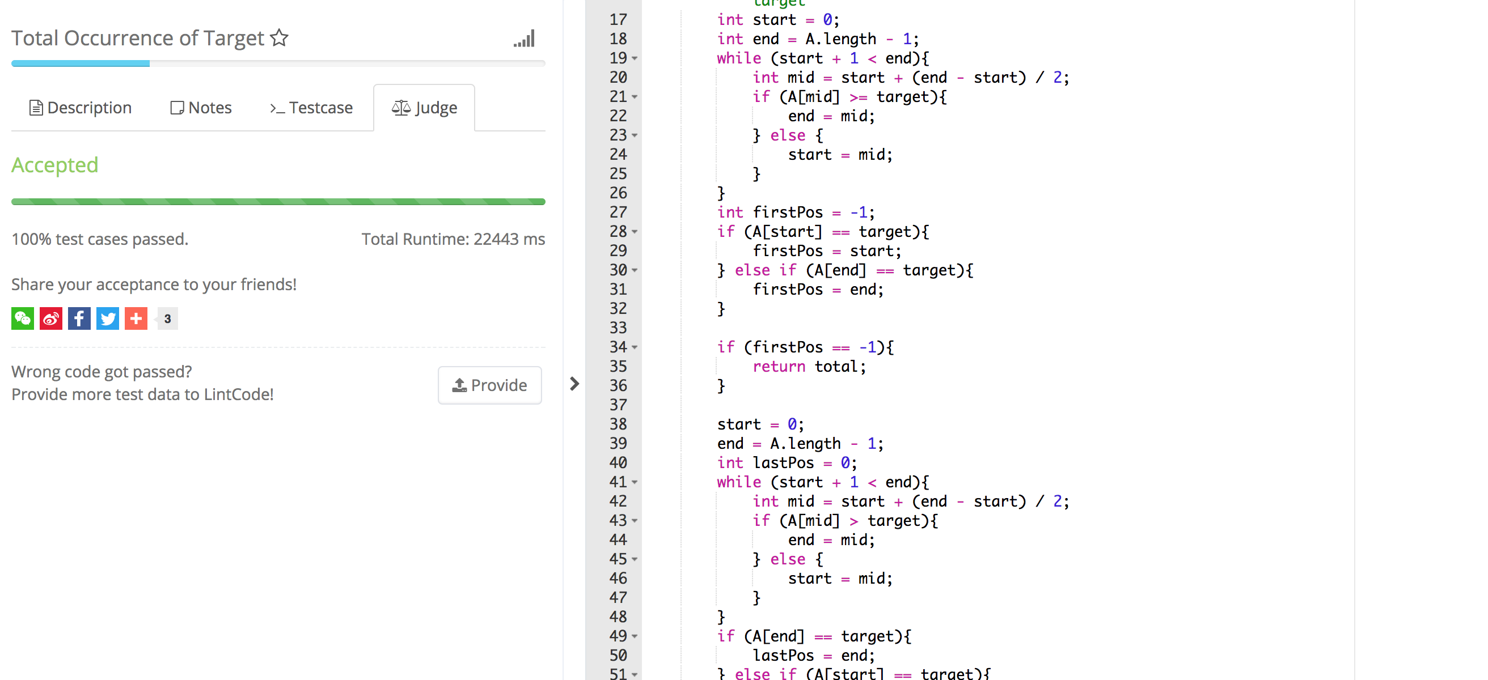Screen dimensions: 1488x680
Task: Fold else-if block at line 30
Action: click(x=634, y=270)
